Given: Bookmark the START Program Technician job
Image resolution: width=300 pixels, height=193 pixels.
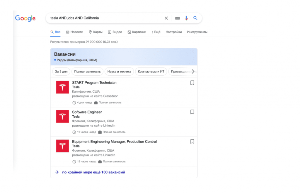Looking at the screenshot, I should 192,83.
